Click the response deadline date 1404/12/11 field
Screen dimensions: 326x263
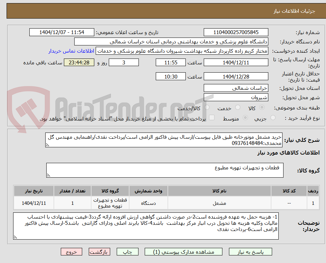236,62
